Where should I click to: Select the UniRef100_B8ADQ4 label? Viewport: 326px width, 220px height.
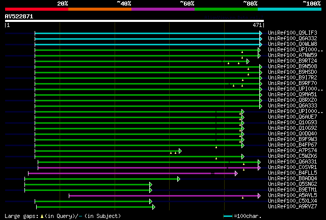coord(292,179)
